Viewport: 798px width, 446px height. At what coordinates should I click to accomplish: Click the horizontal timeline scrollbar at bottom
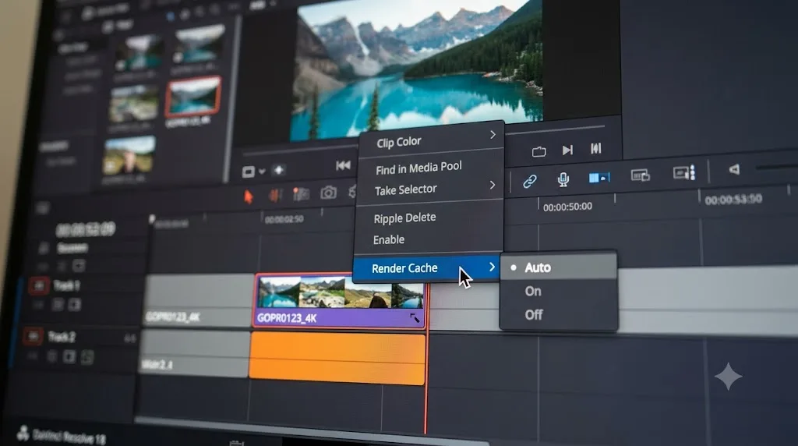tap(312, 429)
